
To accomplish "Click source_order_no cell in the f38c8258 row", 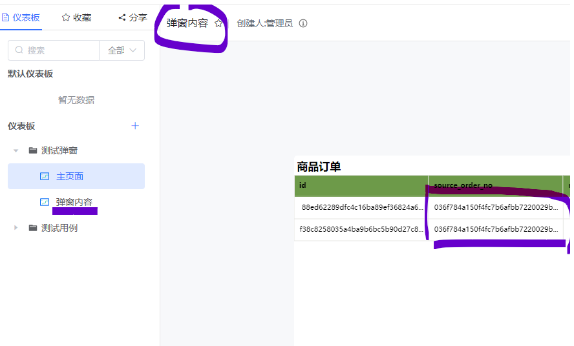I will pyautogui.click(x=496, y=229).
